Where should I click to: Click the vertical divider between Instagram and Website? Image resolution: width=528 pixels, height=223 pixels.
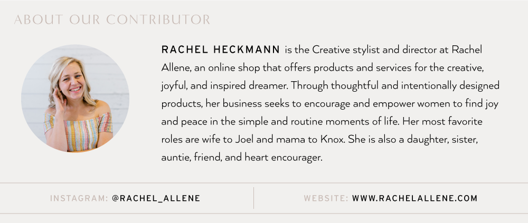pyautogui.click(x=253, y=198)
